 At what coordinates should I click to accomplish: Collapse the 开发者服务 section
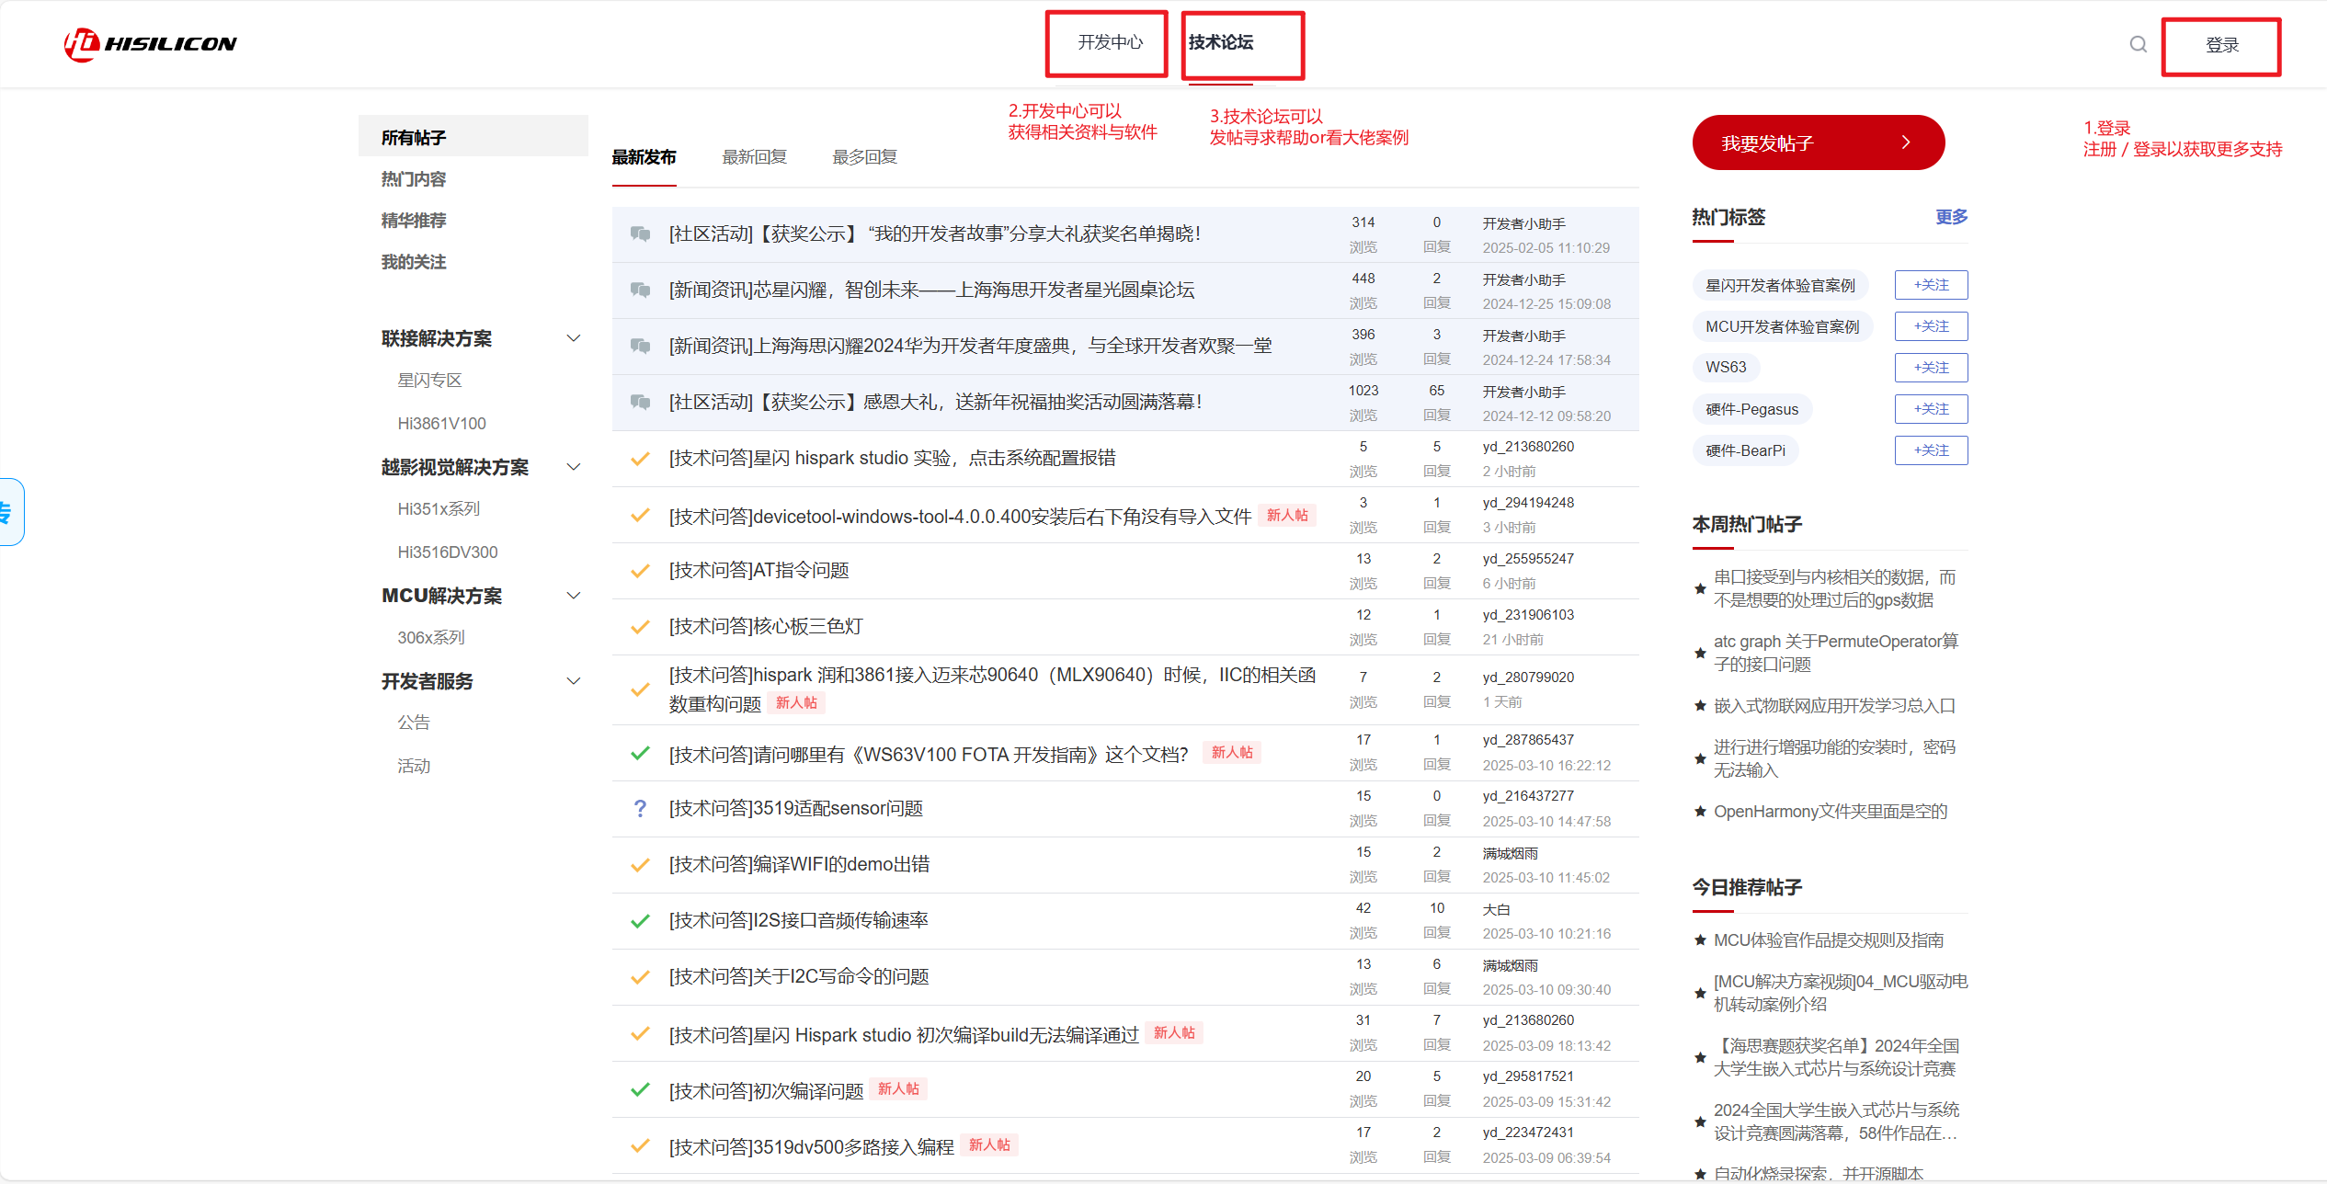(x=574, y=681)
